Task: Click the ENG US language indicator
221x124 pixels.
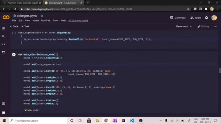Action: pyautogui.click(x=195, y=121)
